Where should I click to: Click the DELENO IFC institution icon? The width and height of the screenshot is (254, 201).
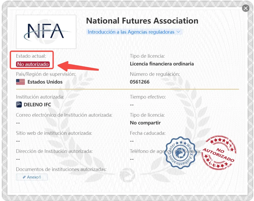pos(19,105)
